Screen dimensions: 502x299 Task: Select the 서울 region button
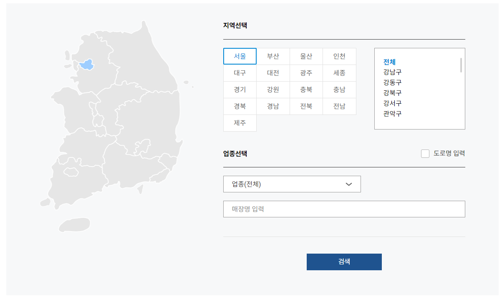240,56
